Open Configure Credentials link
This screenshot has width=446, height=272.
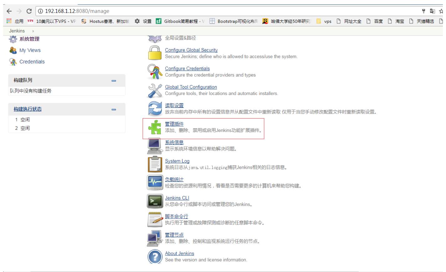tap(187, 68)
